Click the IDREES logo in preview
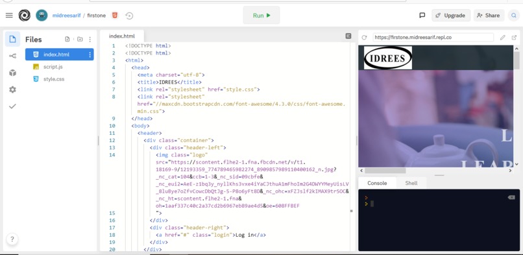 tap(388, 58)
